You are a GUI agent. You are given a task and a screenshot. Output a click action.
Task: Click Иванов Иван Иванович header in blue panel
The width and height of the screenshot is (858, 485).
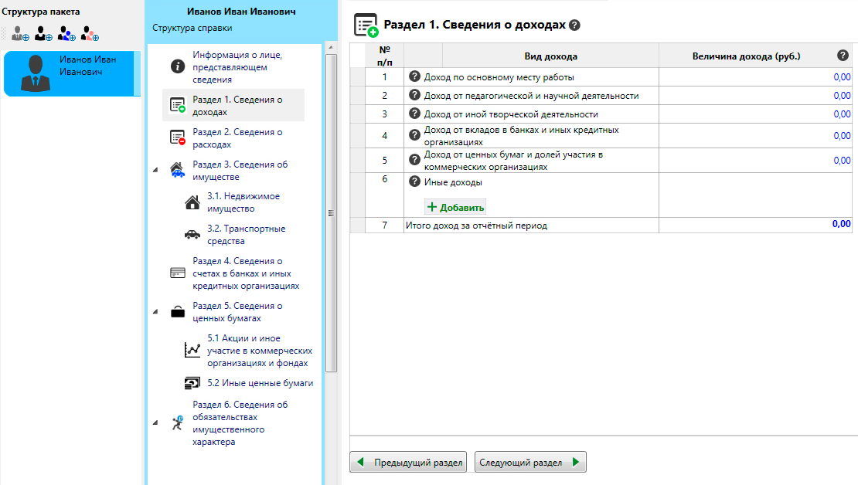click(x=241, y=12)
